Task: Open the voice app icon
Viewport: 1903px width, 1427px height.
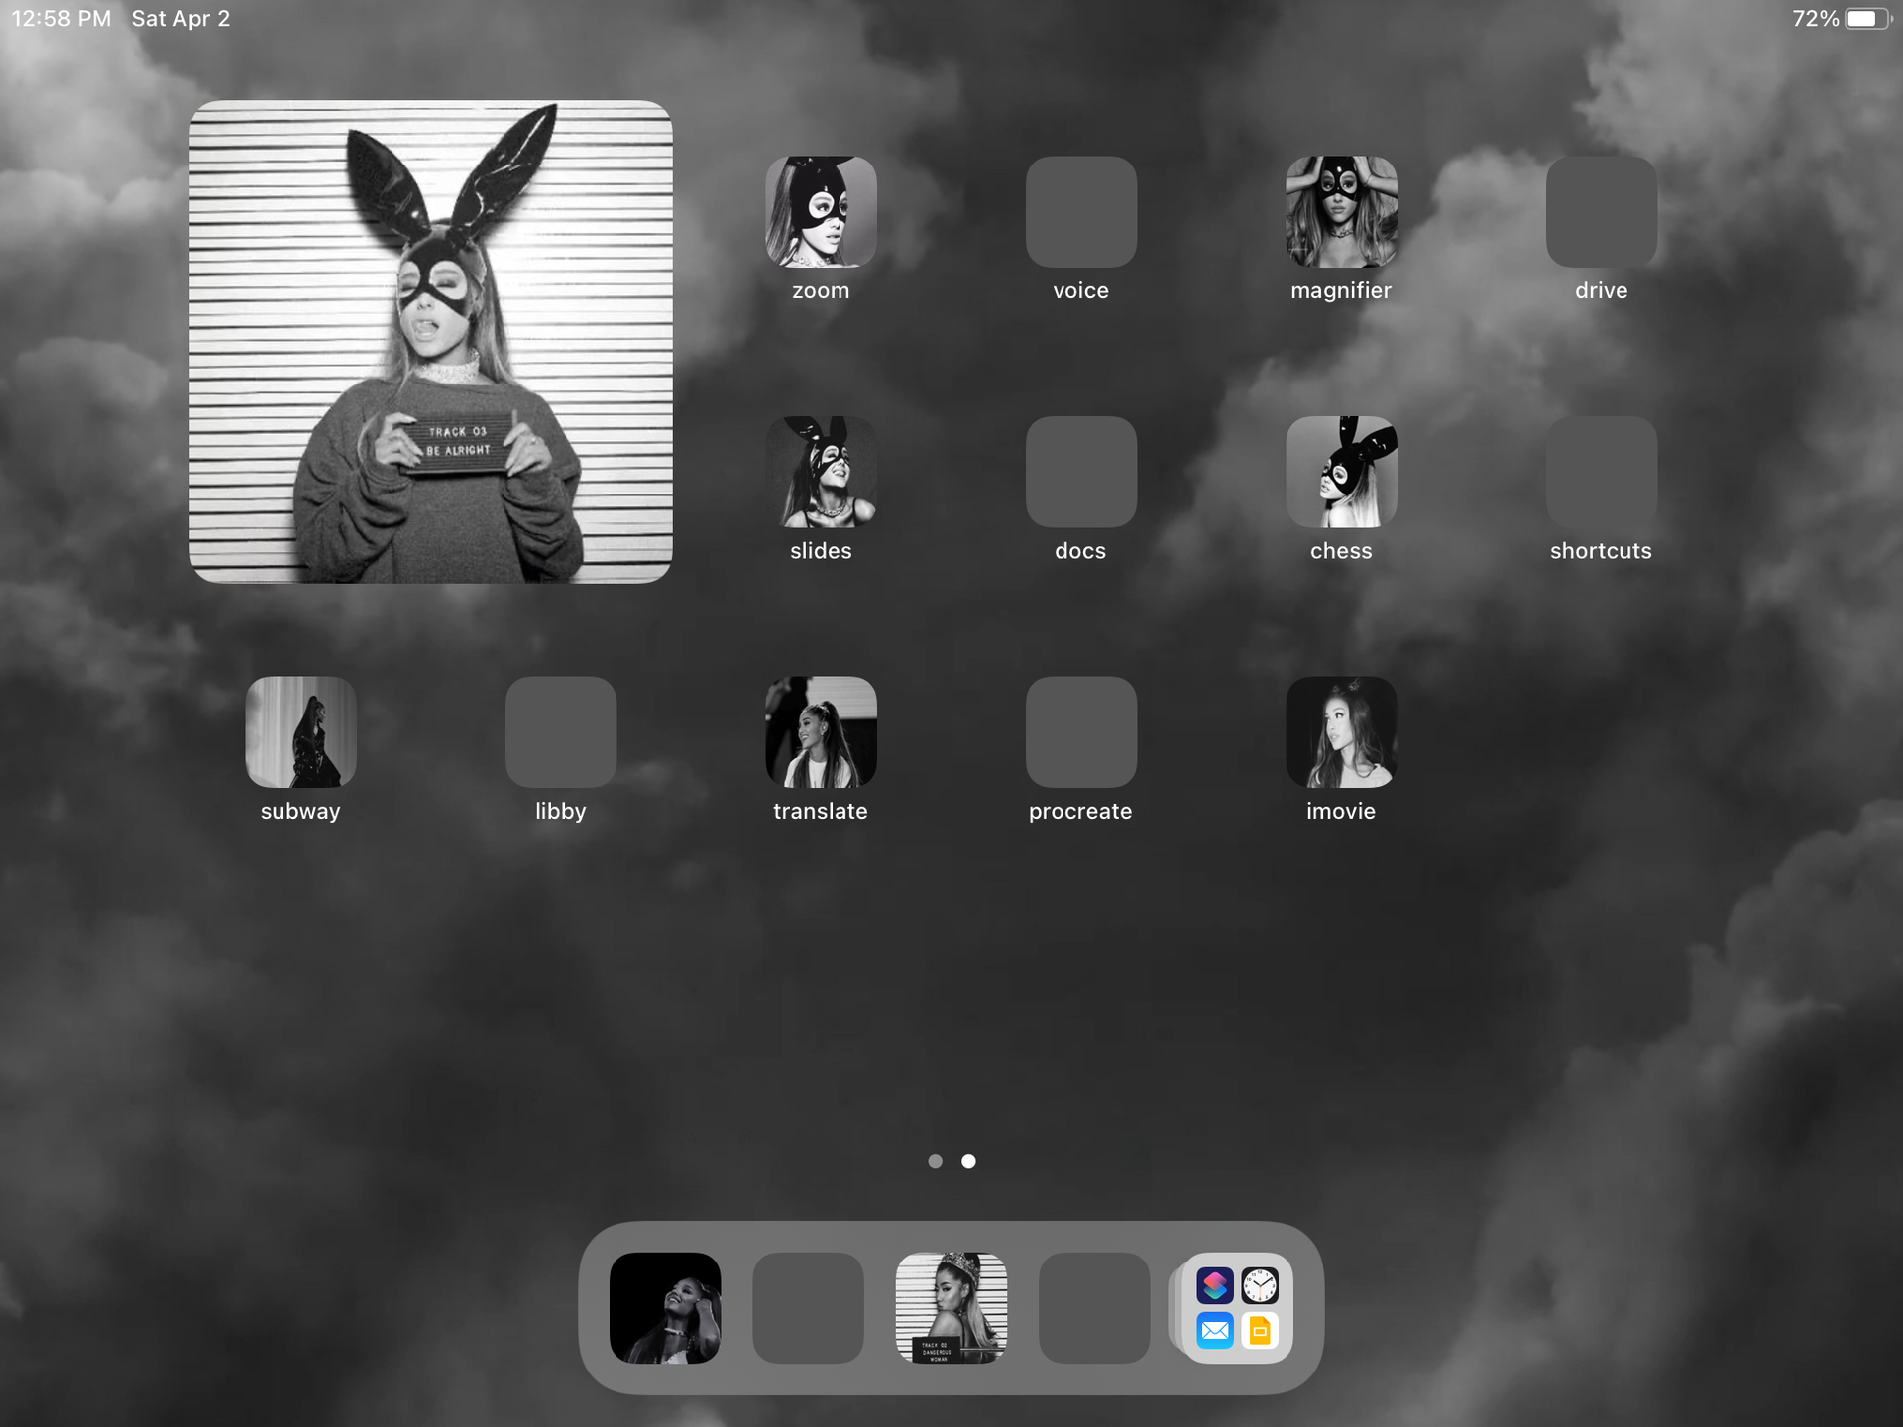Action: (1080, 211)
